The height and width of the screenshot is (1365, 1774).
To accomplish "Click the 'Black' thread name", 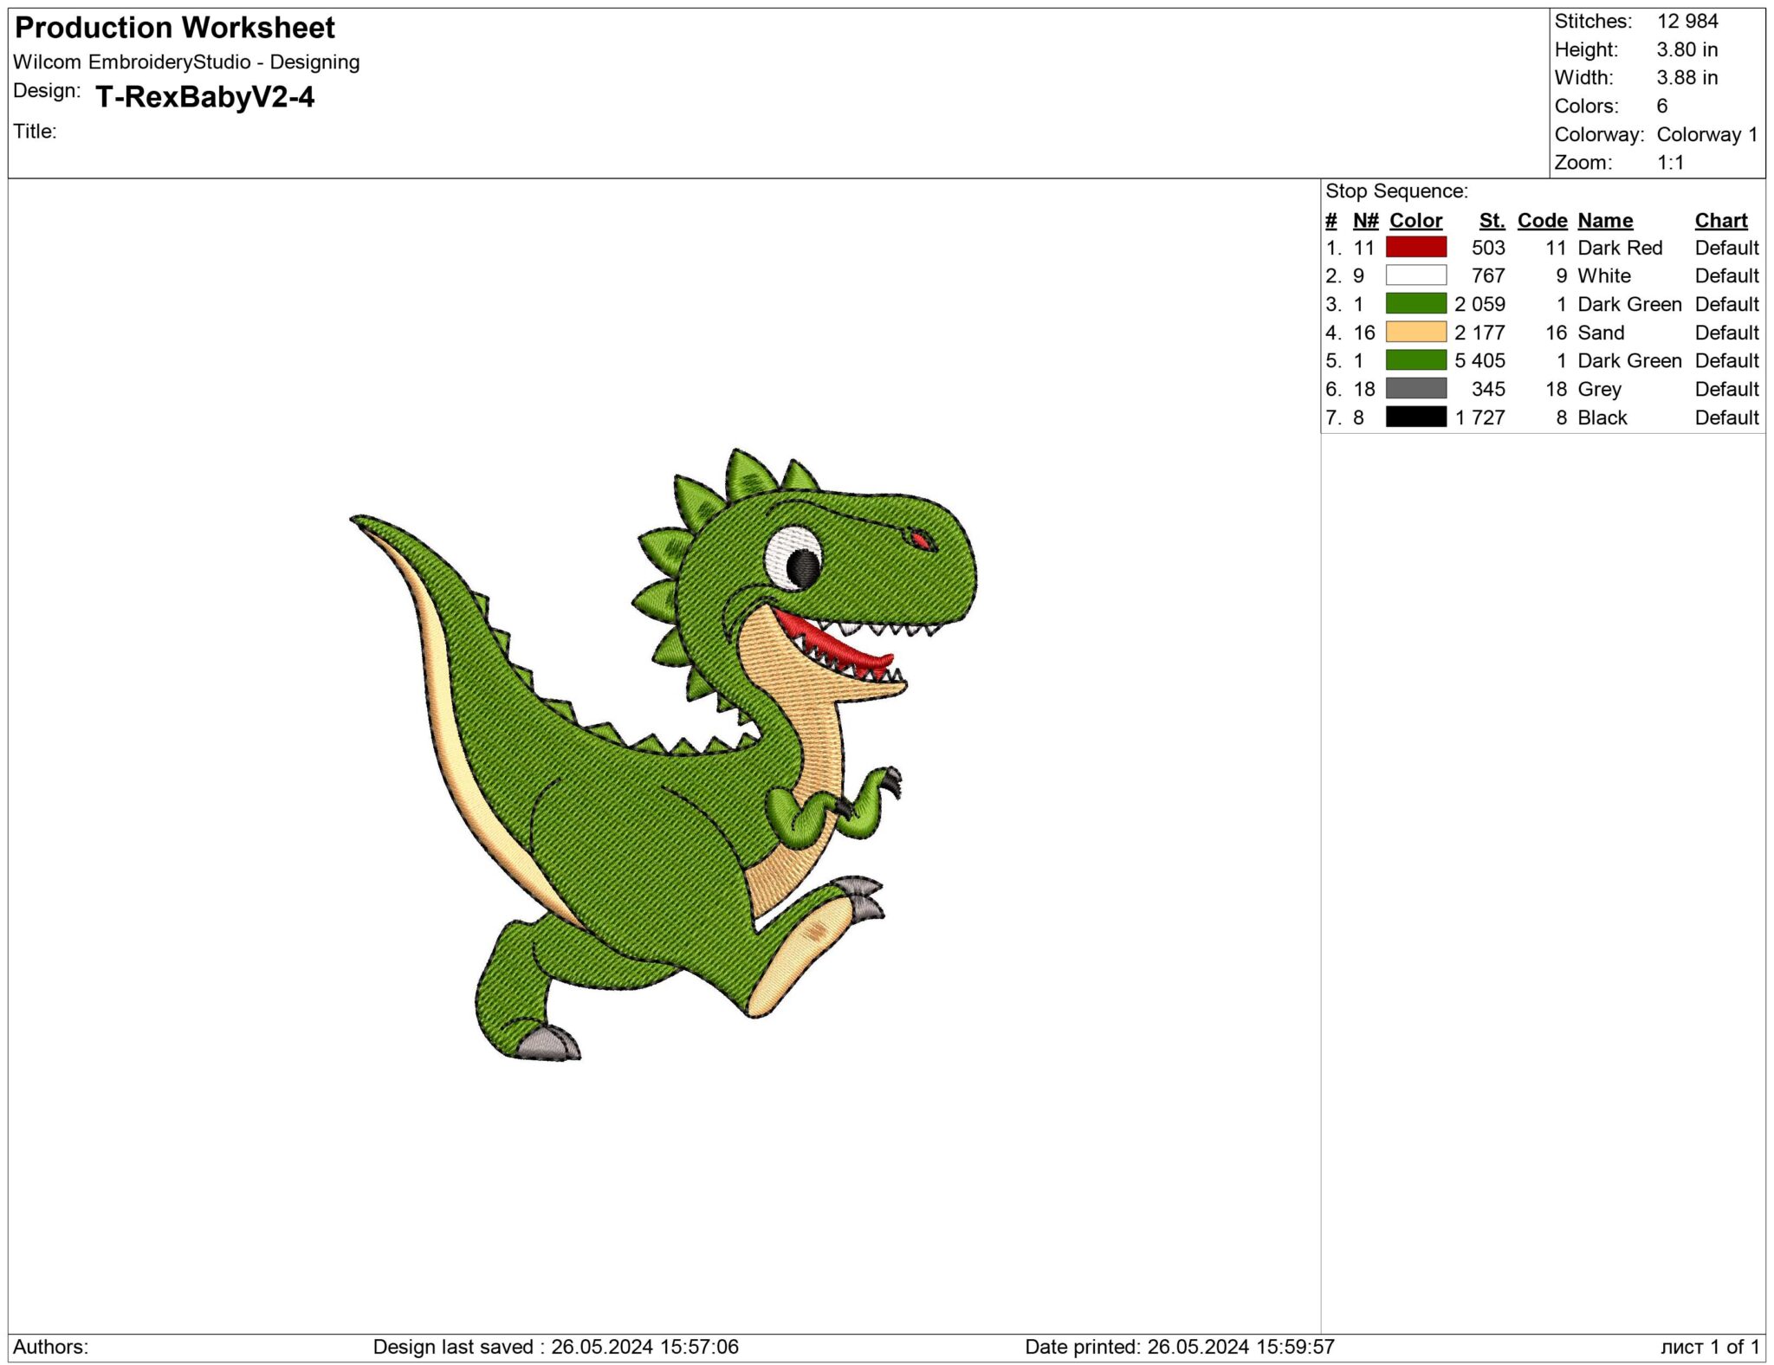I will [1602, 417].
